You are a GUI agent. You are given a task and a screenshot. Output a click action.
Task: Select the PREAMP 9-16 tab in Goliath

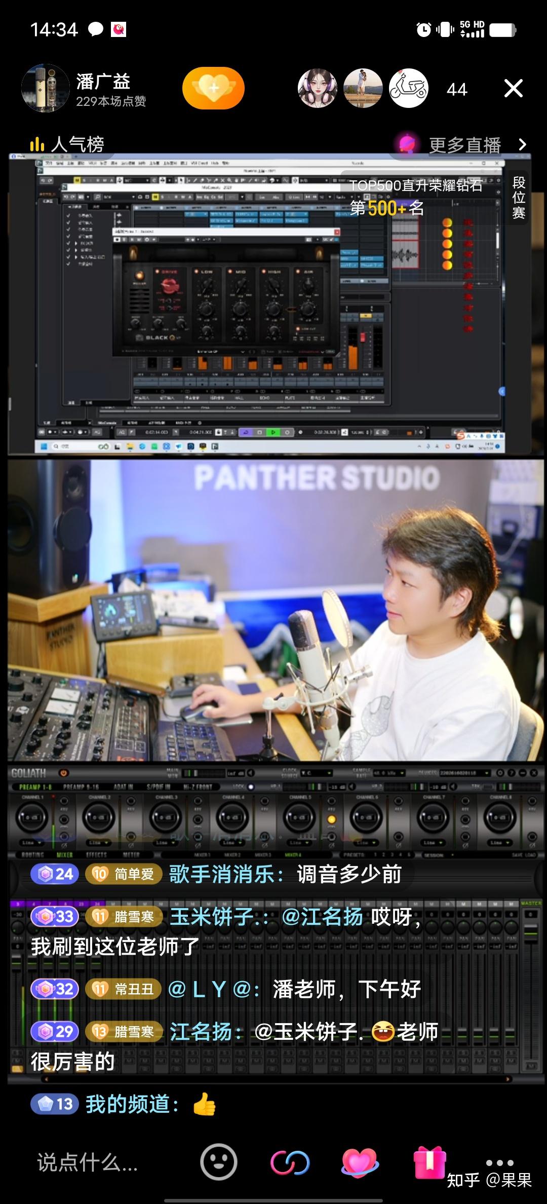[x=81, y=787]
